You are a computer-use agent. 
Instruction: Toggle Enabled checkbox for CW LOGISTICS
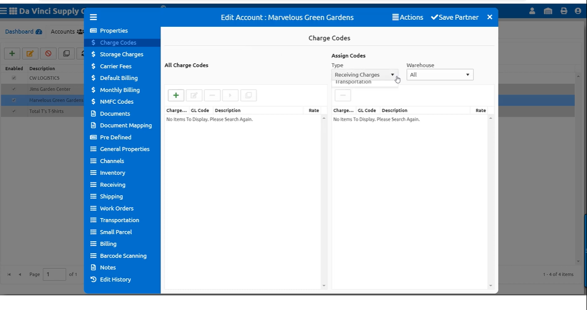[14, 78]
